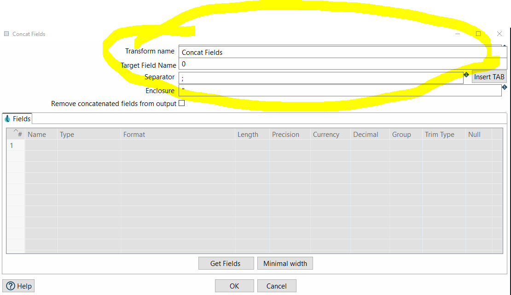Click the Name column header
Viewport: 511px width, 295px height.
click(41, 134)
